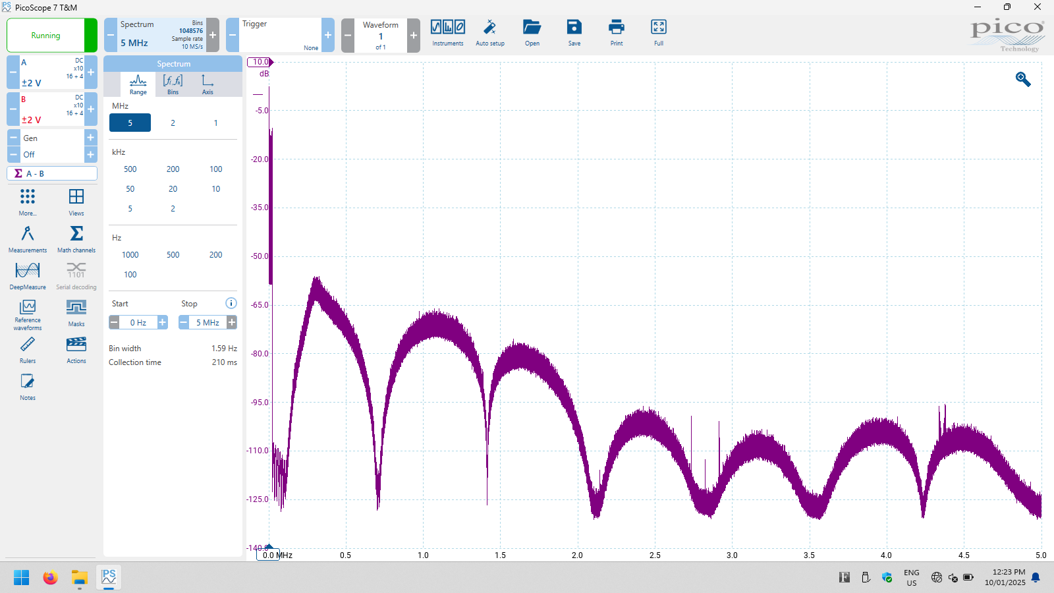Image resolution: width=1054 pixels, height=593 pixels.
Task: Open Windows Start menu
Action: (22, 577)
